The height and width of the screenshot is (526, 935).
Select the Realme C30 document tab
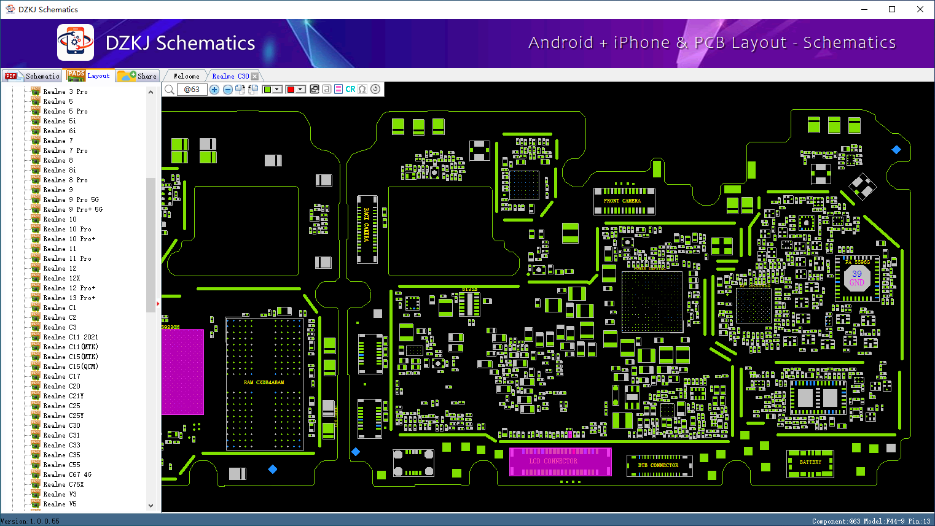(x=230, y=76)
